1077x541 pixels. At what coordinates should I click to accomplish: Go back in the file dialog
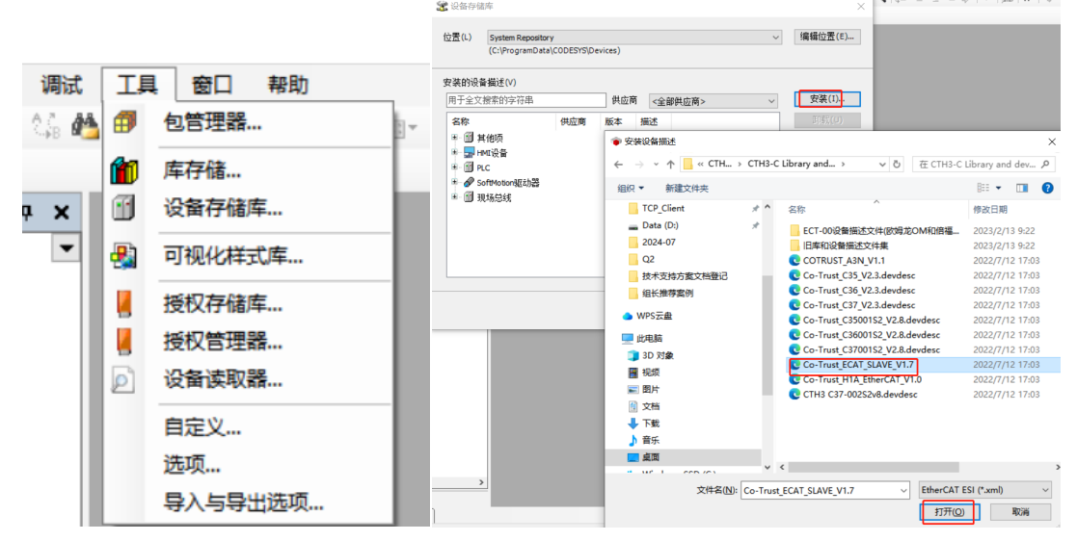[x=618, y=164]
